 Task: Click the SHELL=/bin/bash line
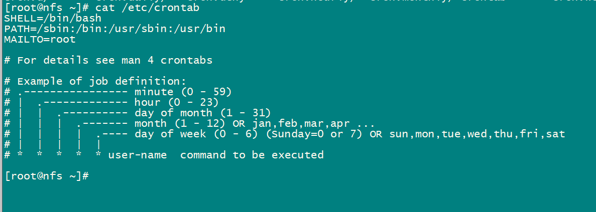[53, 19]
